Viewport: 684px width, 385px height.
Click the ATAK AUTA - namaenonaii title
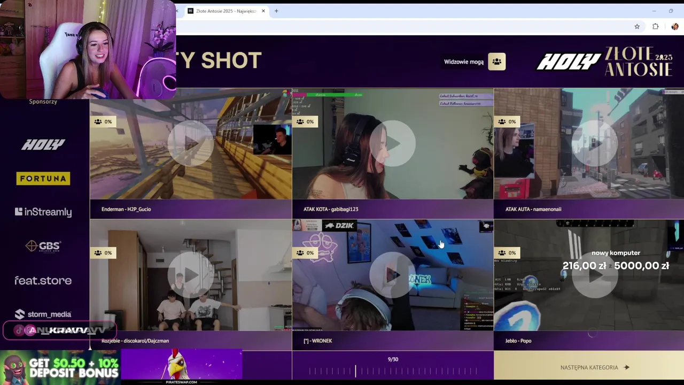pyautogui.click(x=533, y=209)
